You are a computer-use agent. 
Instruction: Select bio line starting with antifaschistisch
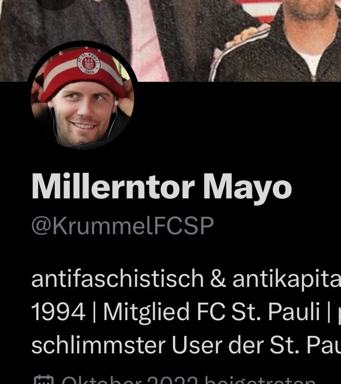tap(186, 279)
